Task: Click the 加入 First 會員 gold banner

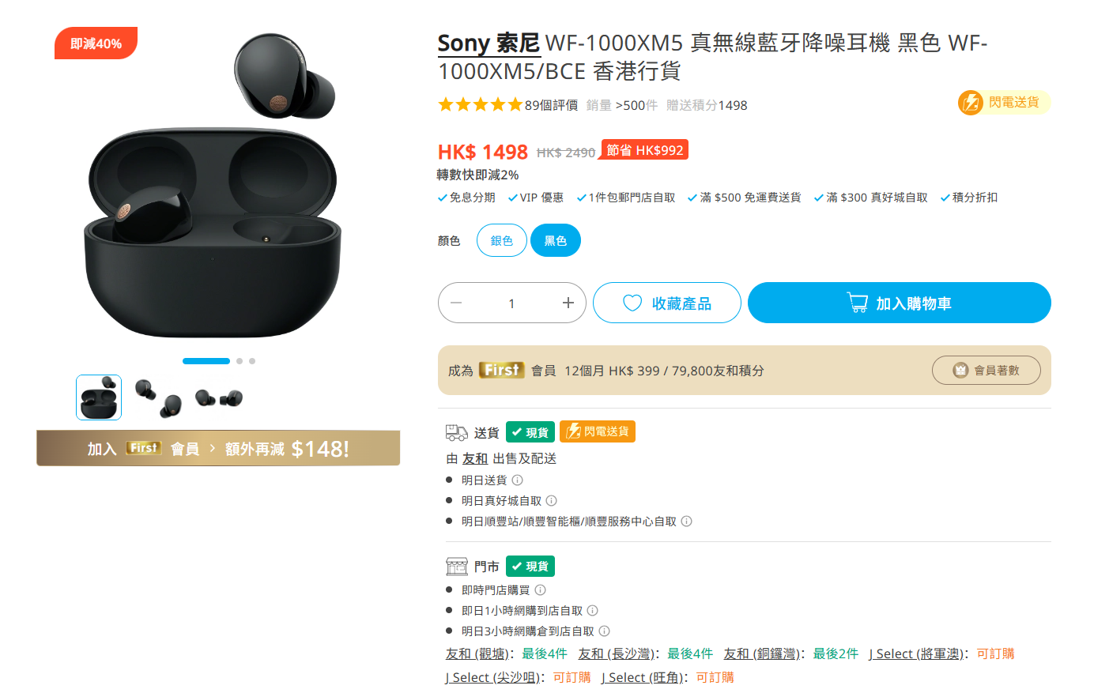Action: coord(218,448)
